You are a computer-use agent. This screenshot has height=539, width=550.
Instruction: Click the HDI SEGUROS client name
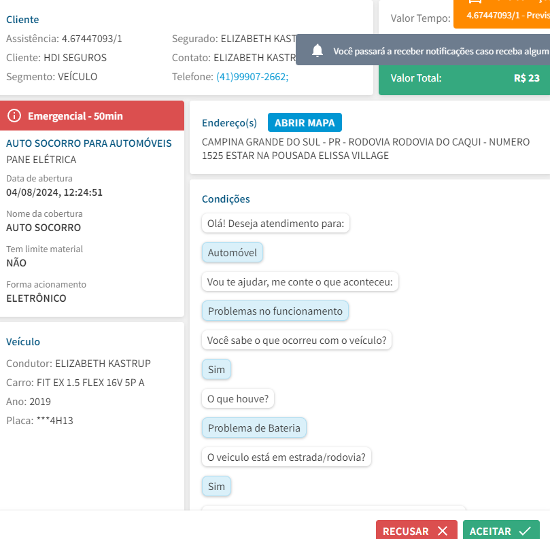(x=75, y=58)
